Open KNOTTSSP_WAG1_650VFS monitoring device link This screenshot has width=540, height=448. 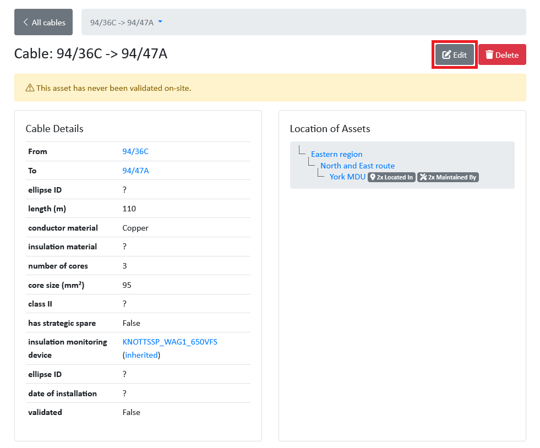point(170,342)
